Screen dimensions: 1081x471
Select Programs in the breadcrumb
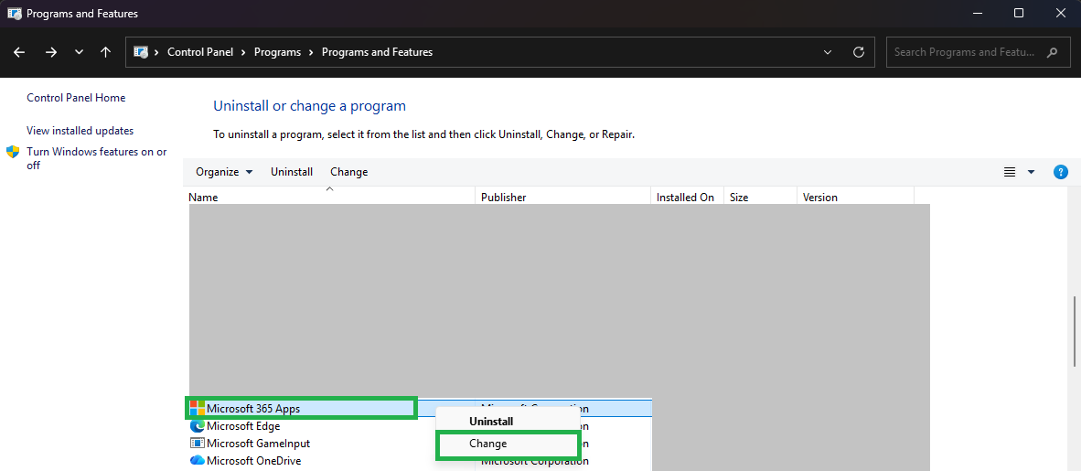coord(278,52)
